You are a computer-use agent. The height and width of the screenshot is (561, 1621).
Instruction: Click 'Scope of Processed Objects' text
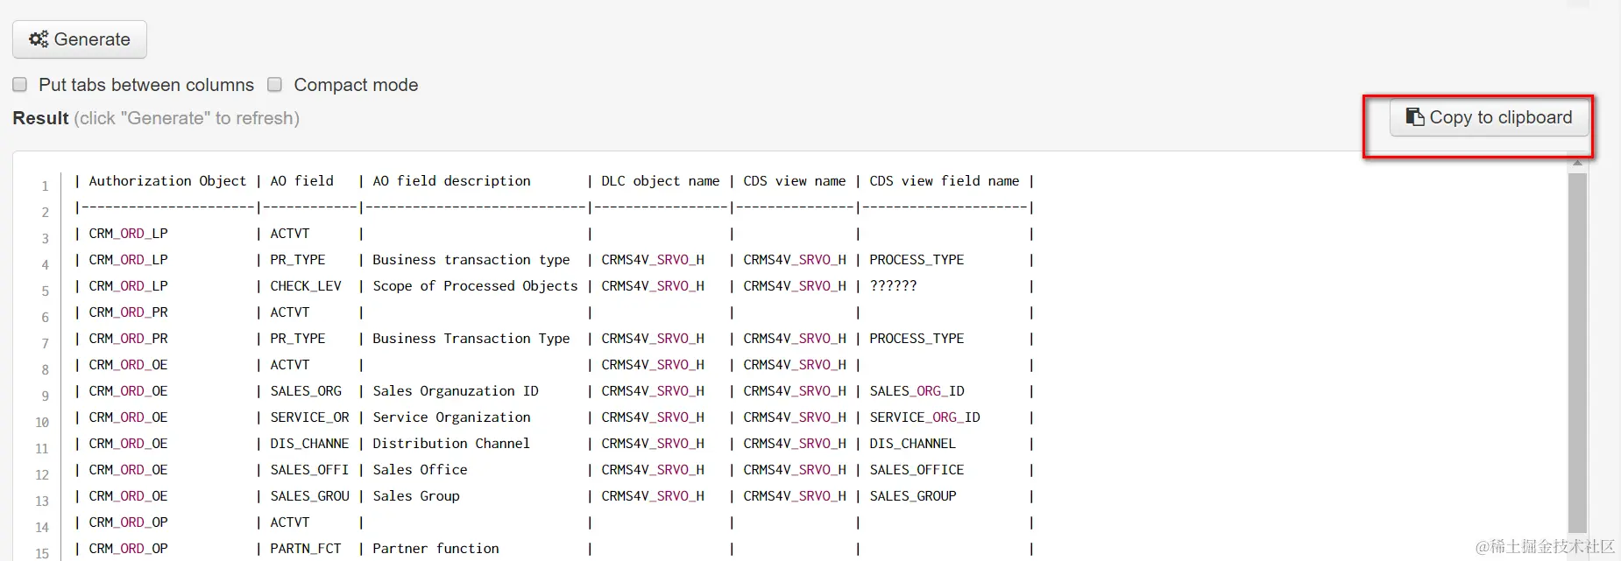pos(475,286)
